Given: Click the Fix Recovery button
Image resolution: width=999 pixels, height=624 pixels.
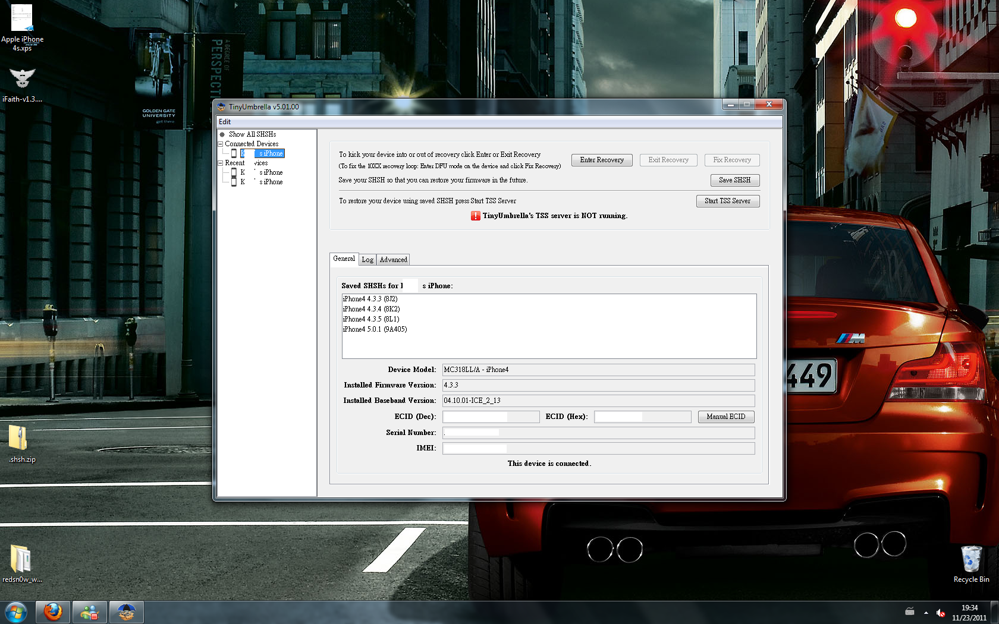Looking at the screenshot, I should click(732, 160).
